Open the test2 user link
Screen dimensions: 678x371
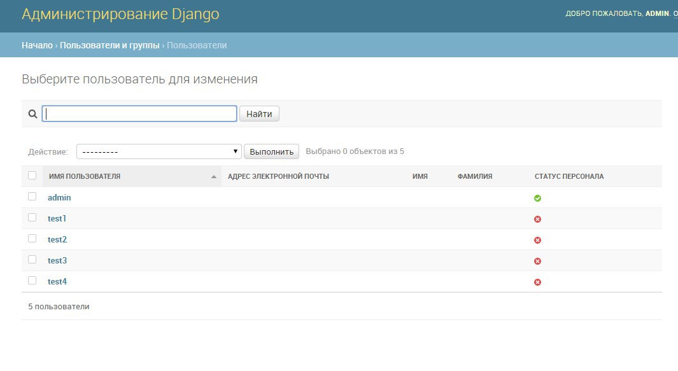point(57,239)
